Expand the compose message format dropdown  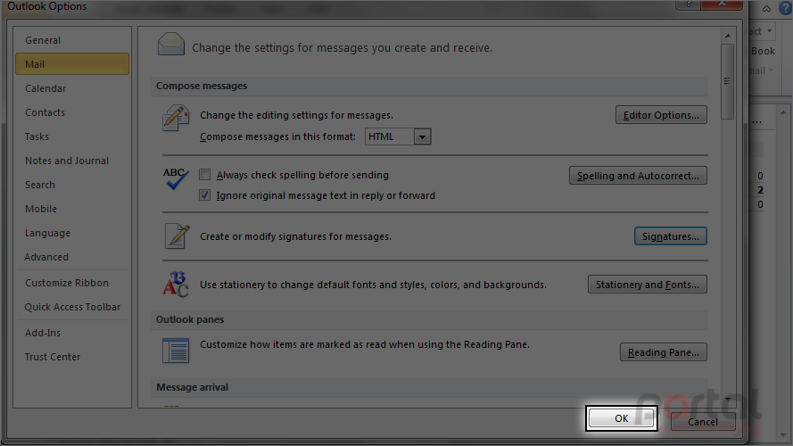tap(422, 136)
